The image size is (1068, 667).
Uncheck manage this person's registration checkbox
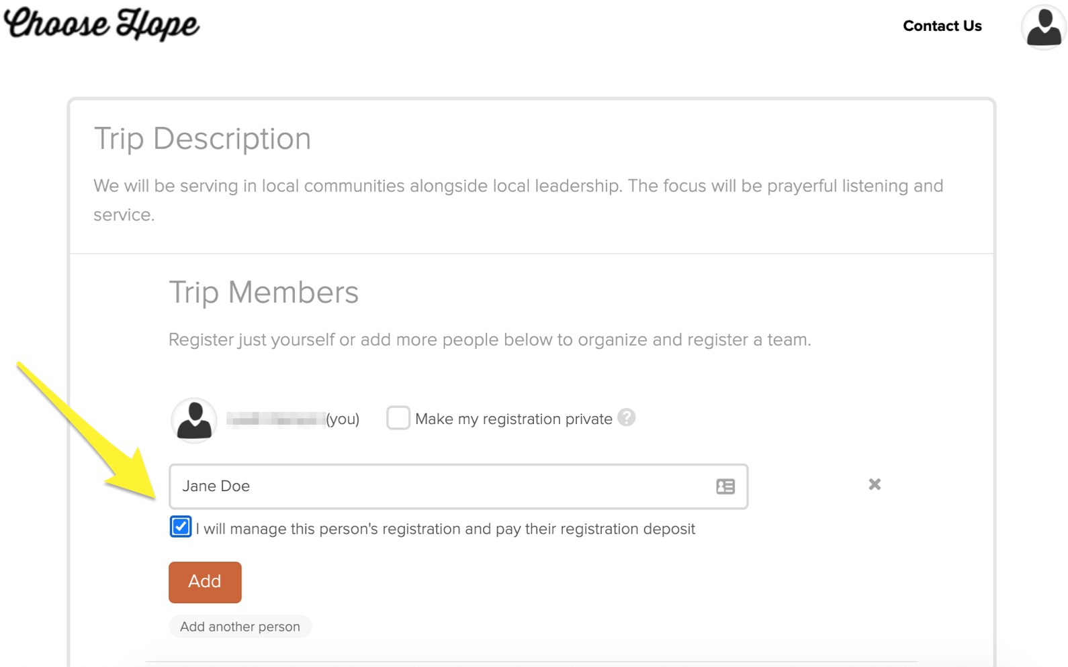(x=181, y=527)
